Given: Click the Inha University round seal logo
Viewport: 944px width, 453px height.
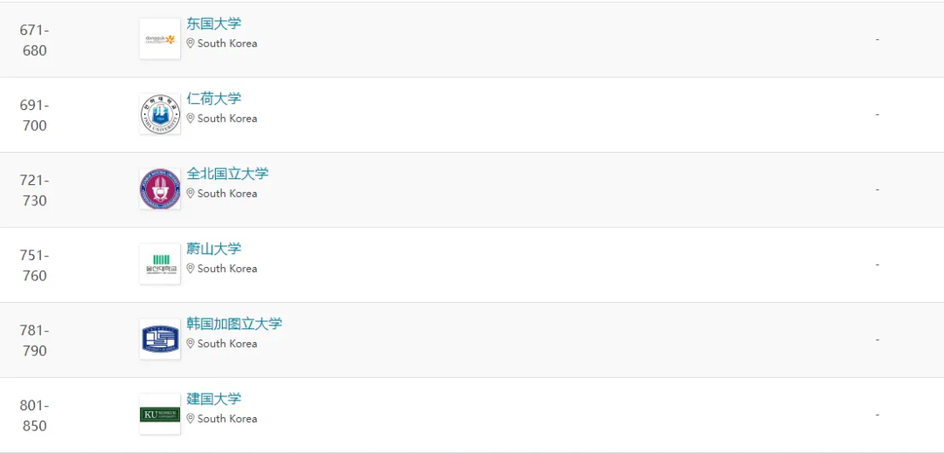Looking at the screenshot, I should tap(160, 114).
